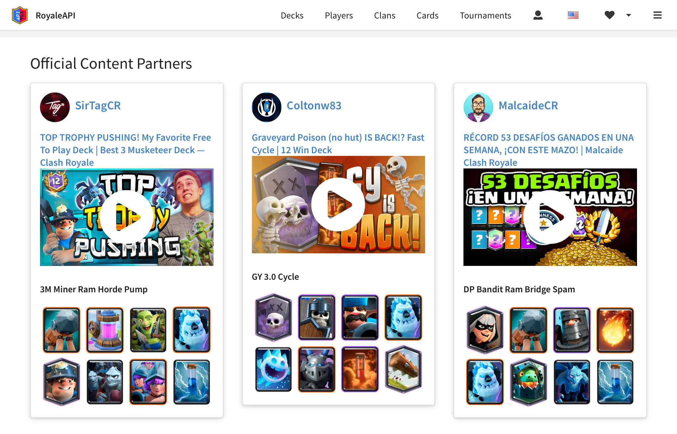Open the Players menu
This screenshot has height=434, width=677.
coord(339,16)
